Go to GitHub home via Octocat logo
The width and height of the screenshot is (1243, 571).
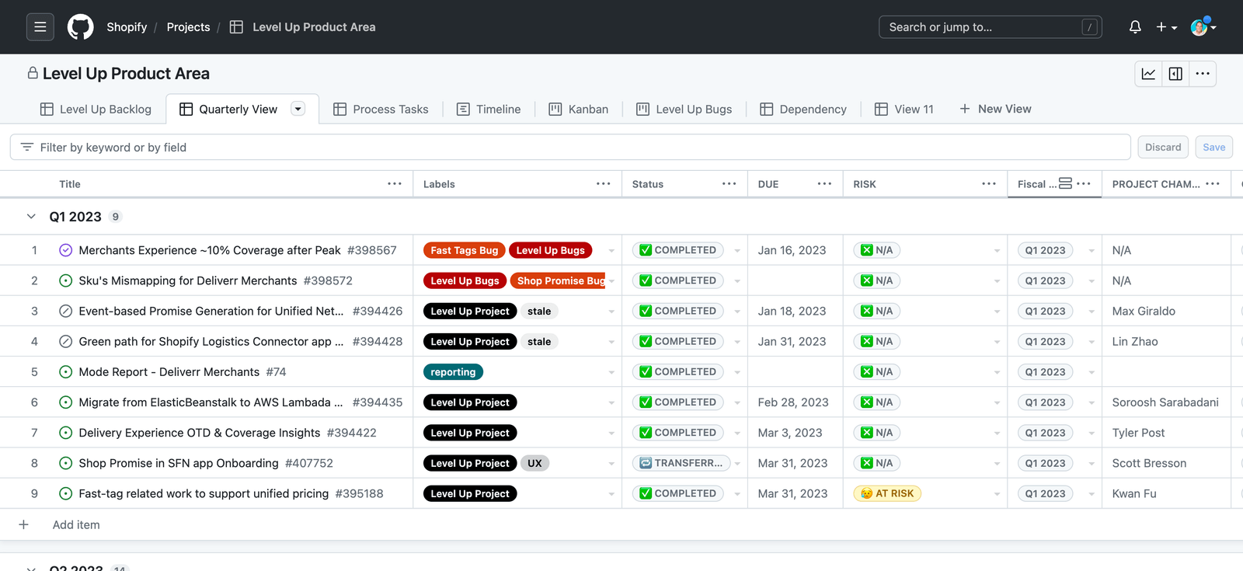(x=80, y=27)
